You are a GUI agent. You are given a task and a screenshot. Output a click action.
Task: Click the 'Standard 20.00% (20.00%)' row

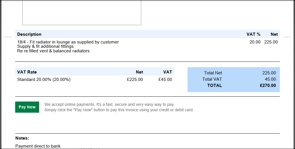coord(44,80)
